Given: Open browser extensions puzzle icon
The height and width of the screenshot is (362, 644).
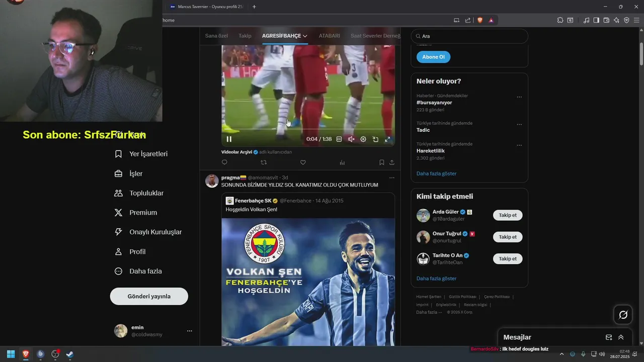Looking at the screenshot, I should coord(560,20).
